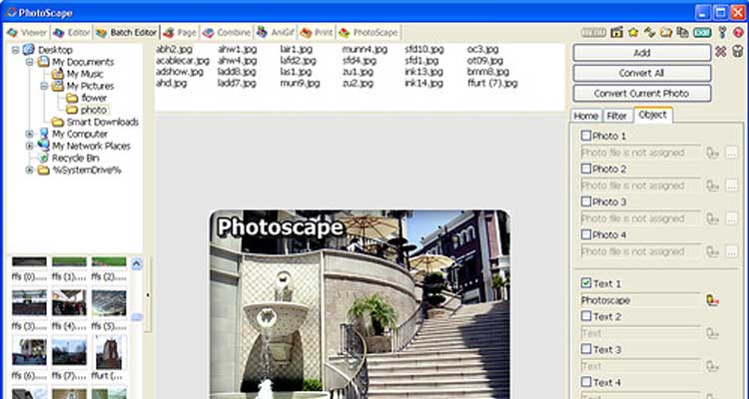Switch to the Editor tab
This screenshot has width=749, height=399.
72,33
